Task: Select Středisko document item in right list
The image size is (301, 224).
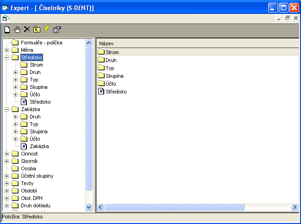Action: point(116,92)
